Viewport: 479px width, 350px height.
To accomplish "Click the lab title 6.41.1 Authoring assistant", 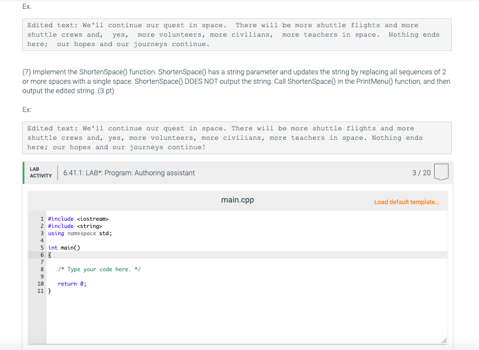I will coord(129,173).
